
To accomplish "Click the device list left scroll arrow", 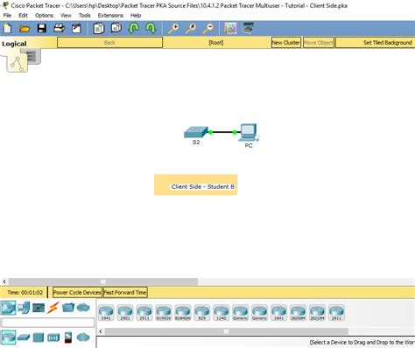I will pos(101,331).
